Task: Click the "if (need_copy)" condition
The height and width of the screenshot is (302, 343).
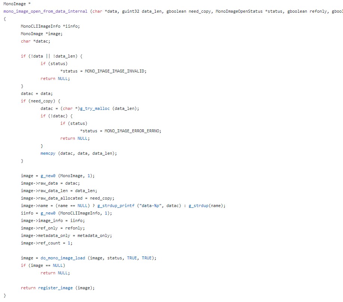Action: pyautogui.click(x=40, y=101)
